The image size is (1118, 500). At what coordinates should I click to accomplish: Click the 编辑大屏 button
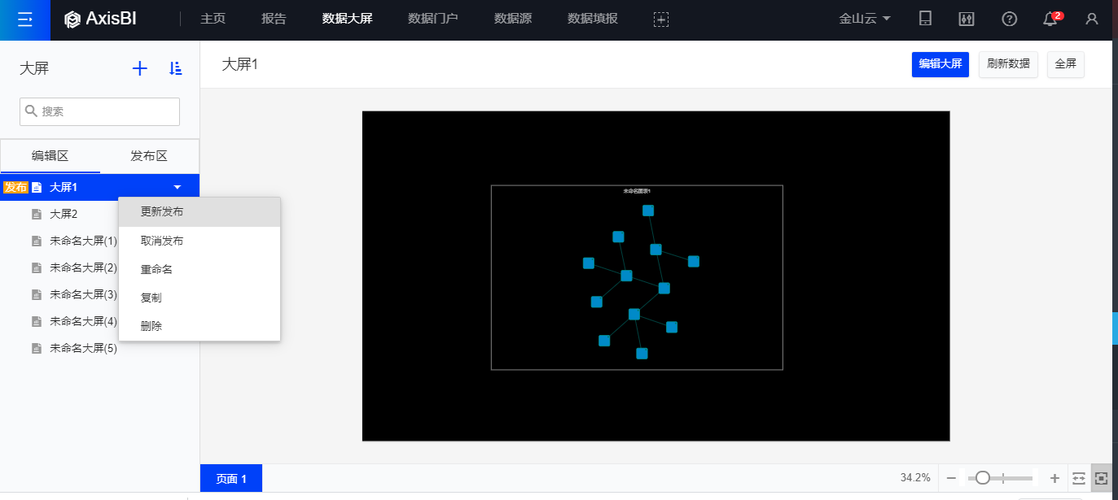click(940, 63)
